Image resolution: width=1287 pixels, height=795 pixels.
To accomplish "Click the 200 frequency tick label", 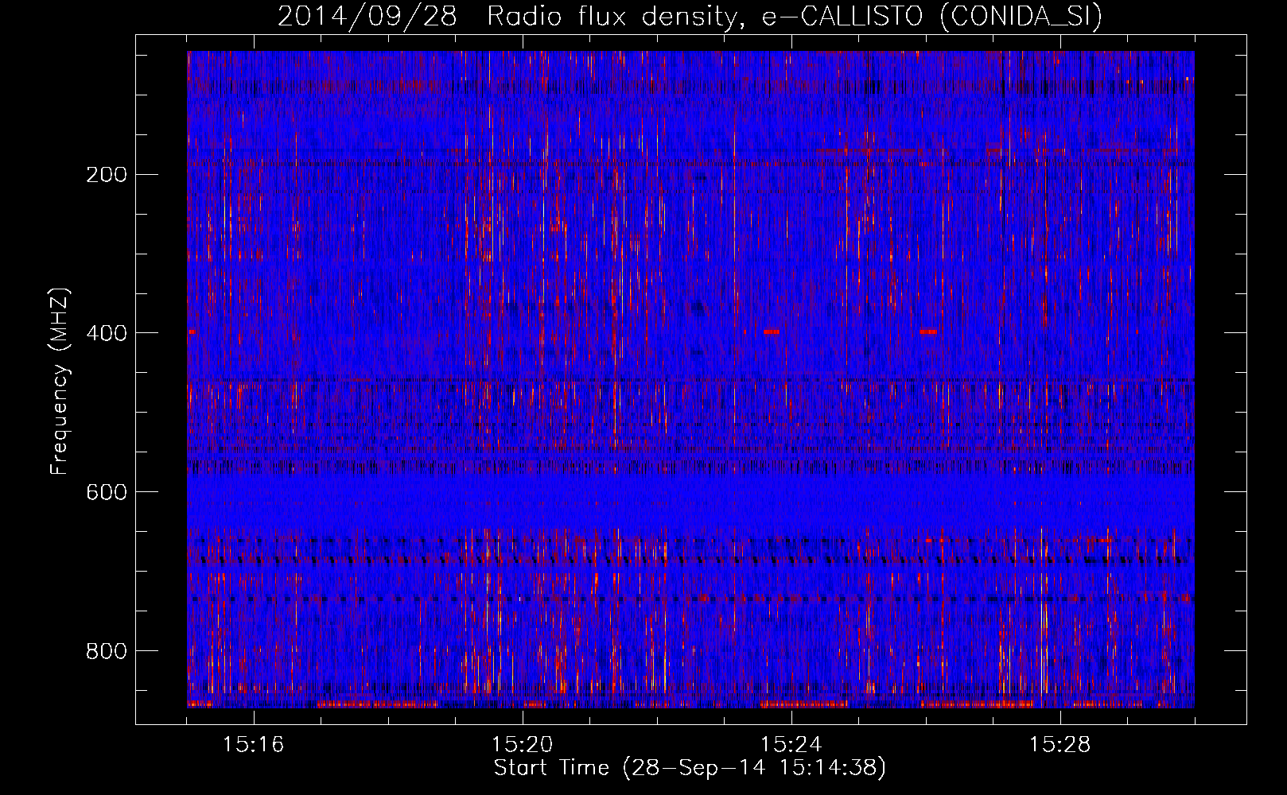I will tap(106, 175).
